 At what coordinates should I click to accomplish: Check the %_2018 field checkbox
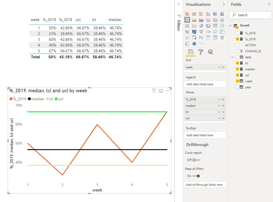pyautogui.click(x=237, y=33)
